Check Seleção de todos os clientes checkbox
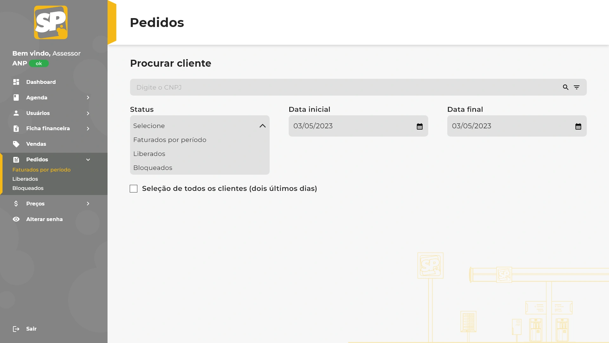 [134, 189]
